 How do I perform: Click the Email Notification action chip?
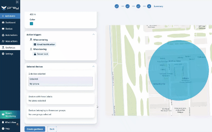[x=44, y=44]
